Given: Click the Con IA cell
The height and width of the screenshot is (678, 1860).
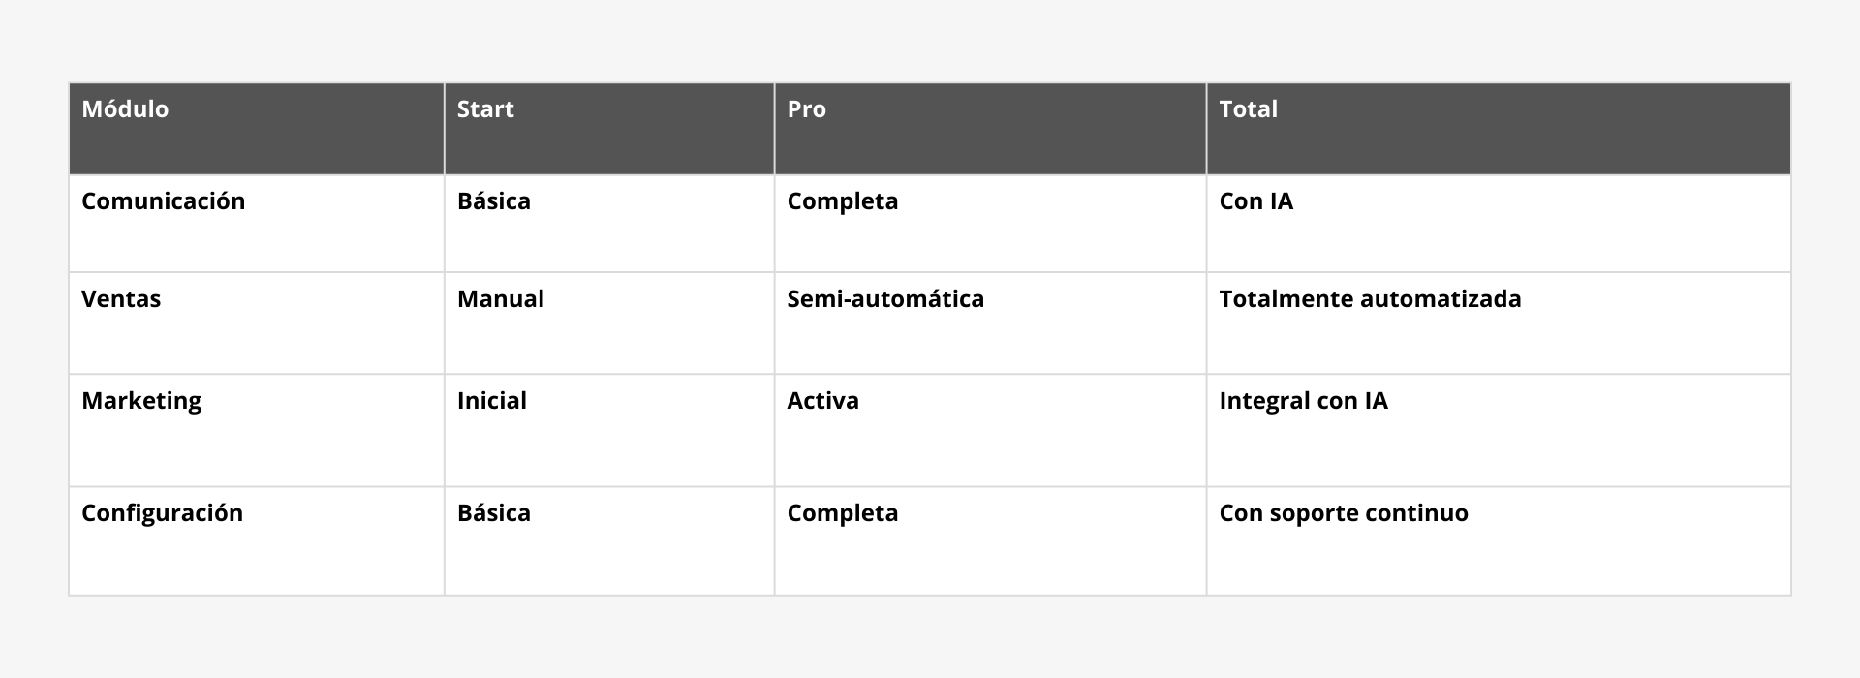Looking at the screenshot, I should click(x=1255, y=201).
